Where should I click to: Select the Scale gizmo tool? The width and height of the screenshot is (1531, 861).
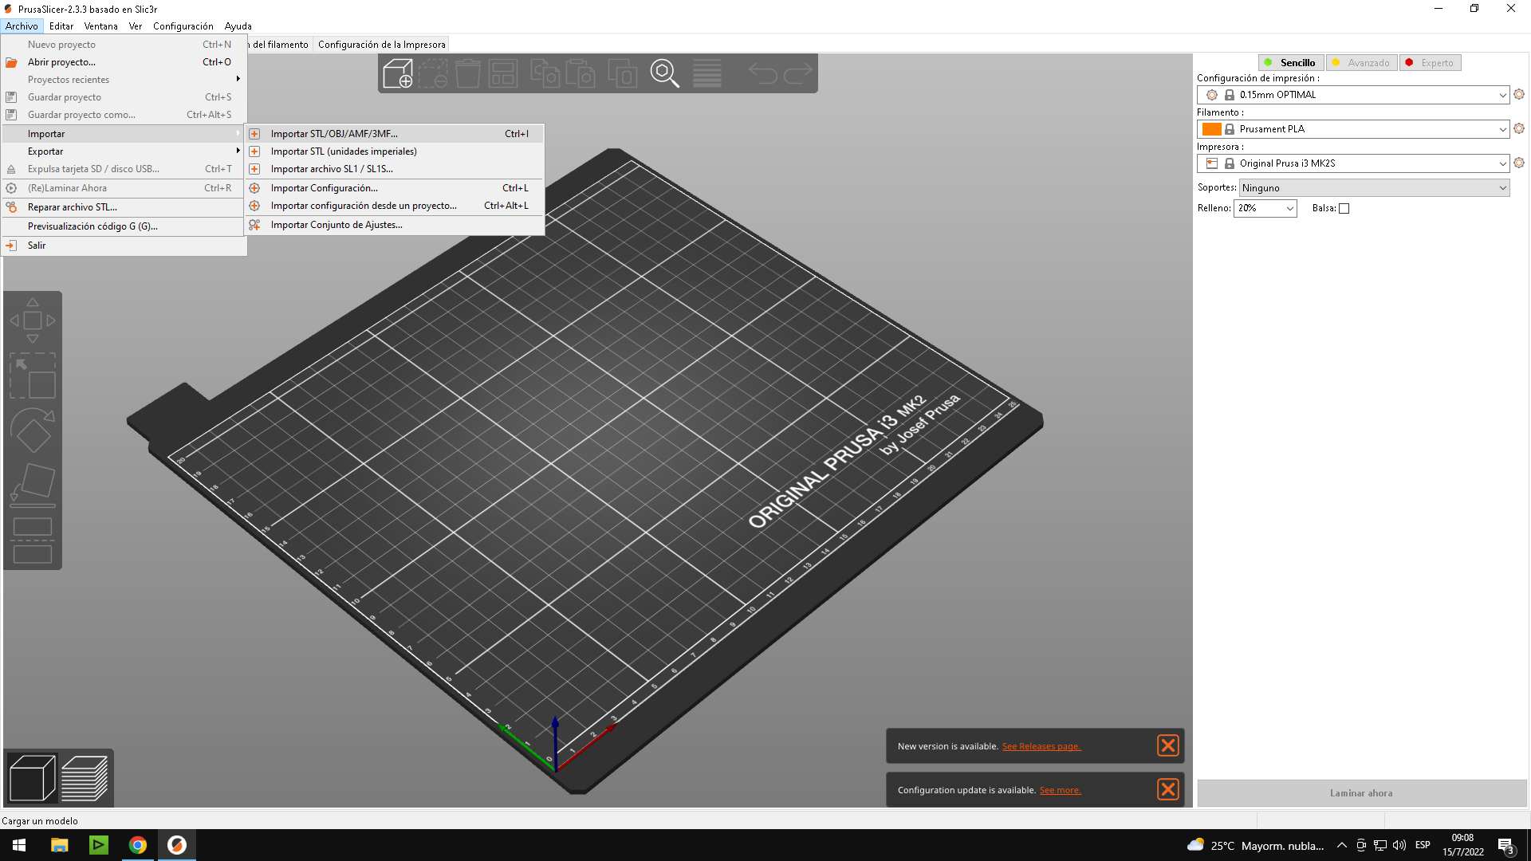(x=33, y=375)
